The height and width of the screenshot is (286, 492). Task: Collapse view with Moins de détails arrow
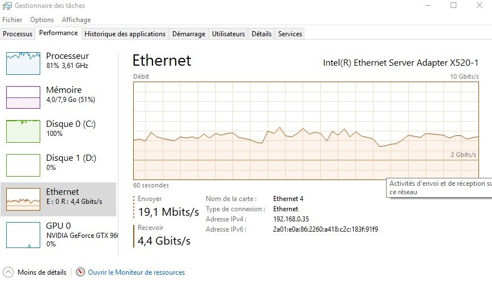point(9,272)
